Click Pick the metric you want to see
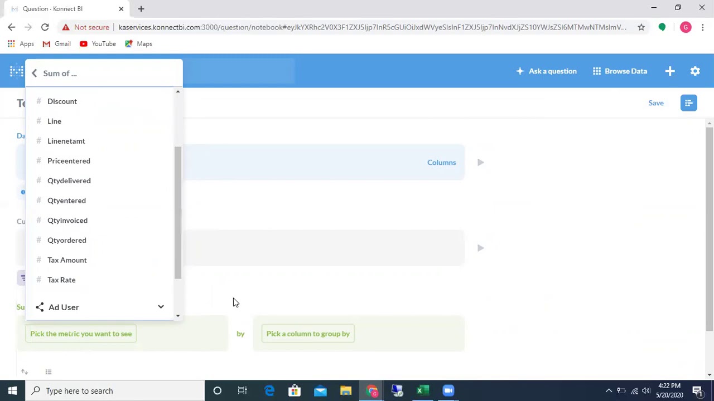The height and width of the screenshot is (401, 714). [x=81, y=334]
